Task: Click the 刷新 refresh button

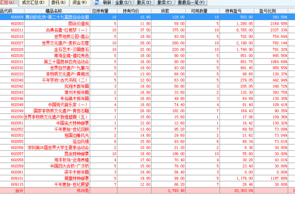Action: 103,2
